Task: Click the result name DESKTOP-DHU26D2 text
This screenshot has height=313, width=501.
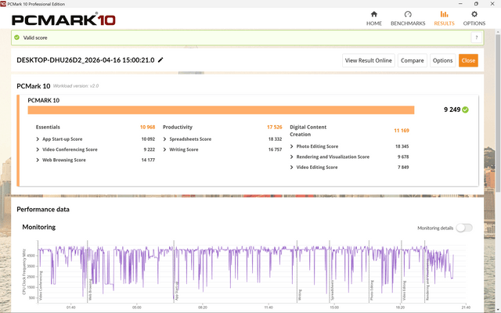Action: (x=85, y=60)
